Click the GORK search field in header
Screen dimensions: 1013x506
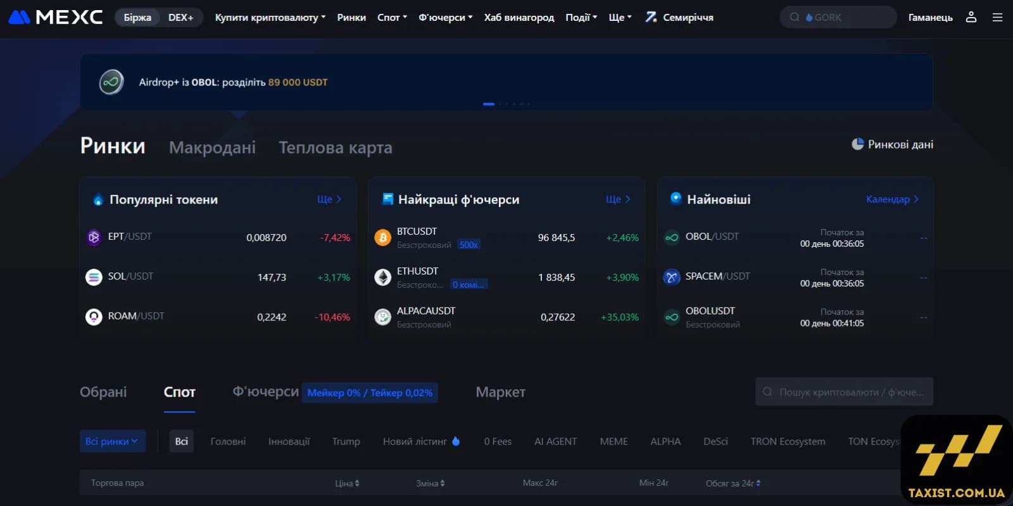[x=838, y=17]
